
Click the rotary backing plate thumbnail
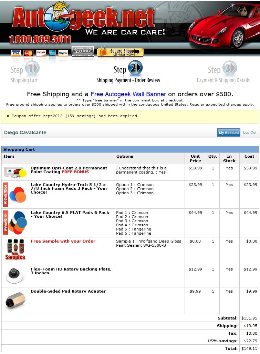click(15, 276)
